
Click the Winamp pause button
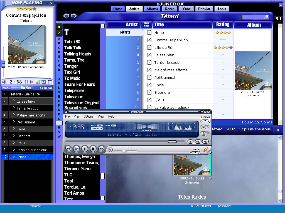(85, 149)
